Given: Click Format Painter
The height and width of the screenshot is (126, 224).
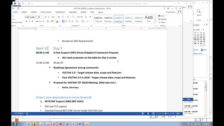Looking at the screenshot, I should [17, 22].
